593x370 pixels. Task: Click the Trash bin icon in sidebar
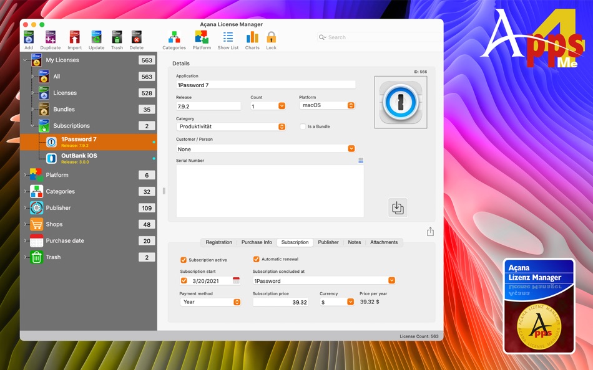pyautogui.click(x=36, y=257)
